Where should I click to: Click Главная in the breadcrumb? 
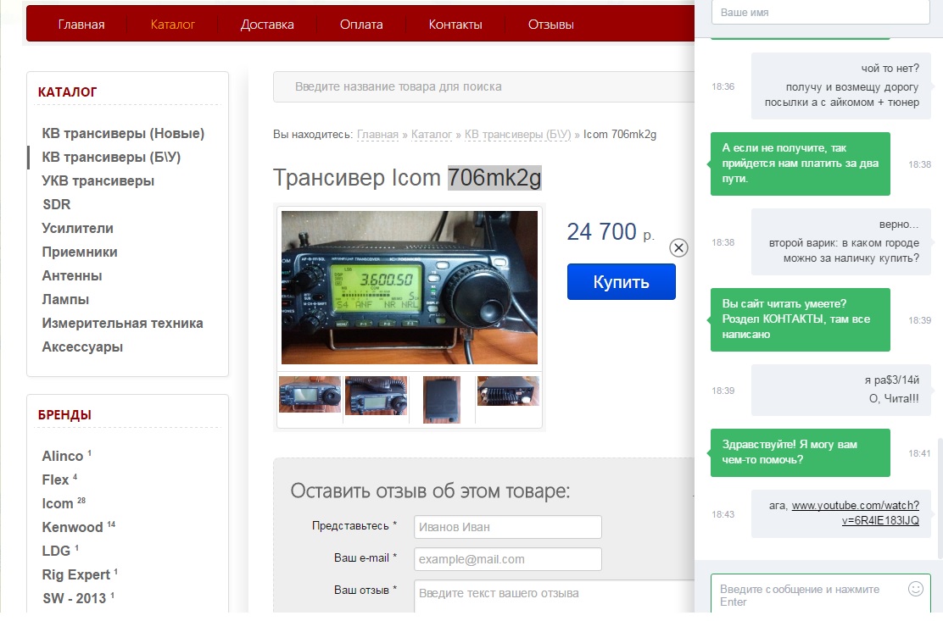(377, 135)
